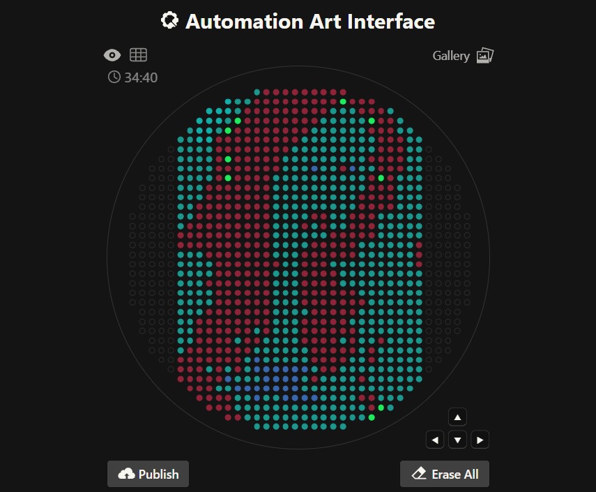
Task: Click the Publish button label
Action: 158,474
